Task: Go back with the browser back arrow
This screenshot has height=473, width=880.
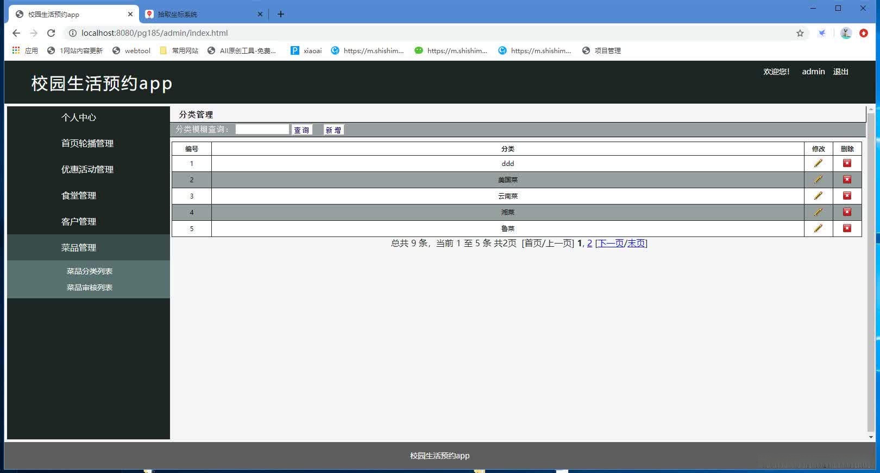Action: pyautogui.click(x=16, y=33)
